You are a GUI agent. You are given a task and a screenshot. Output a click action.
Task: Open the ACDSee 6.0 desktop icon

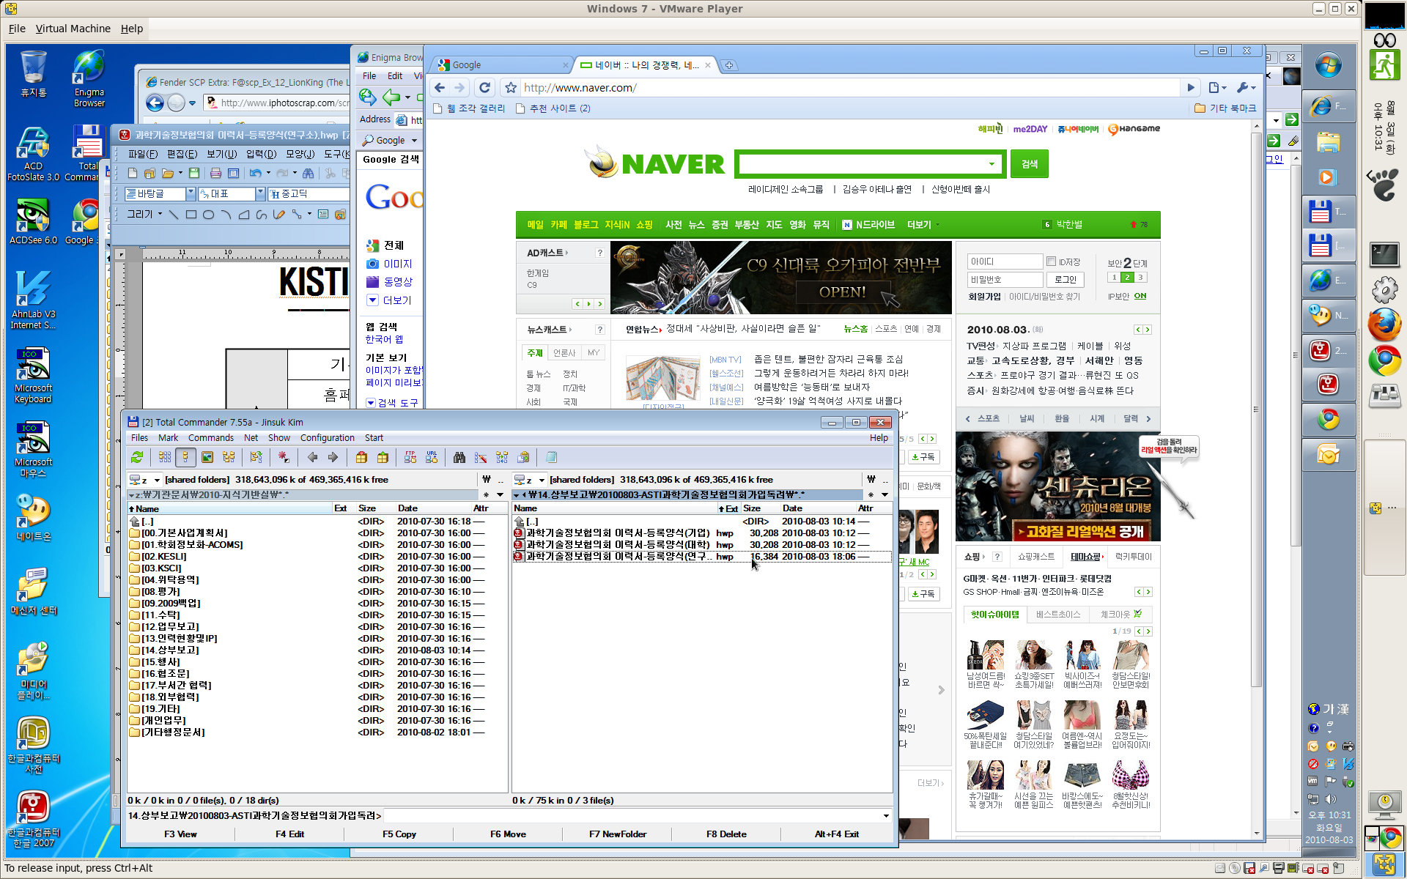[33, 220]
